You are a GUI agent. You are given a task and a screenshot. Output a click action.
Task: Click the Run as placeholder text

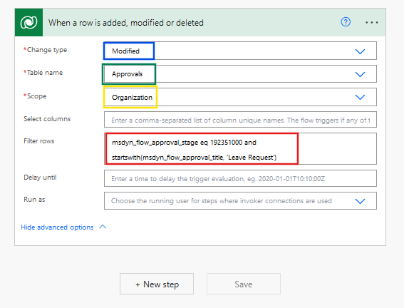(x=222, y=201)
